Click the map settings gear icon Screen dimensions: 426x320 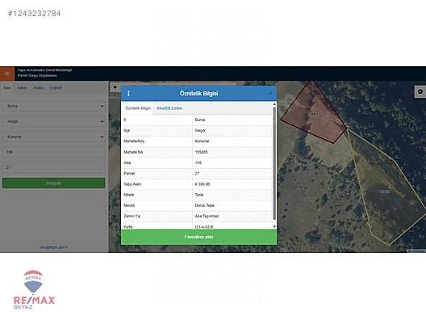click(420, 91)
